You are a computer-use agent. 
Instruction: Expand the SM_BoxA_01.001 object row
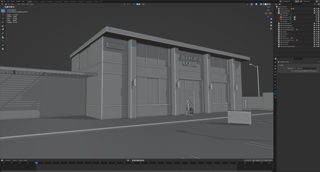[279, 17]
